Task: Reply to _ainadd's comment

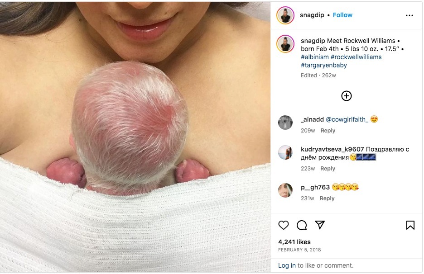Action: point(328,131)
